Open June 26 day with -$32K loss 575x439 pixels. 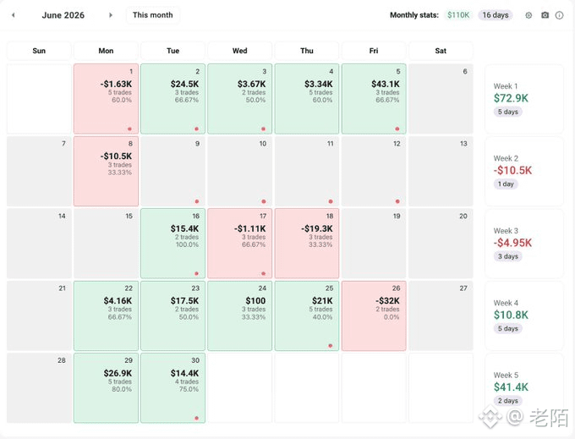coord(374,316)
